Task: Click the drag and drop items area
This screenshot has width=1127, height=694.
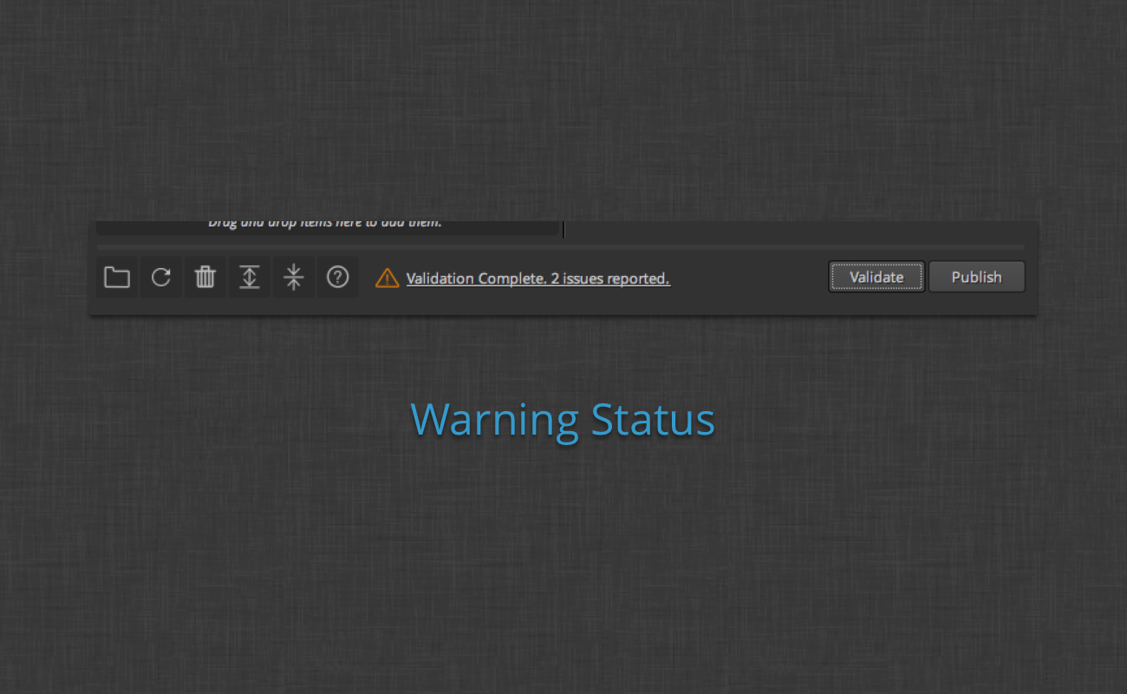Action: point(327,227)
